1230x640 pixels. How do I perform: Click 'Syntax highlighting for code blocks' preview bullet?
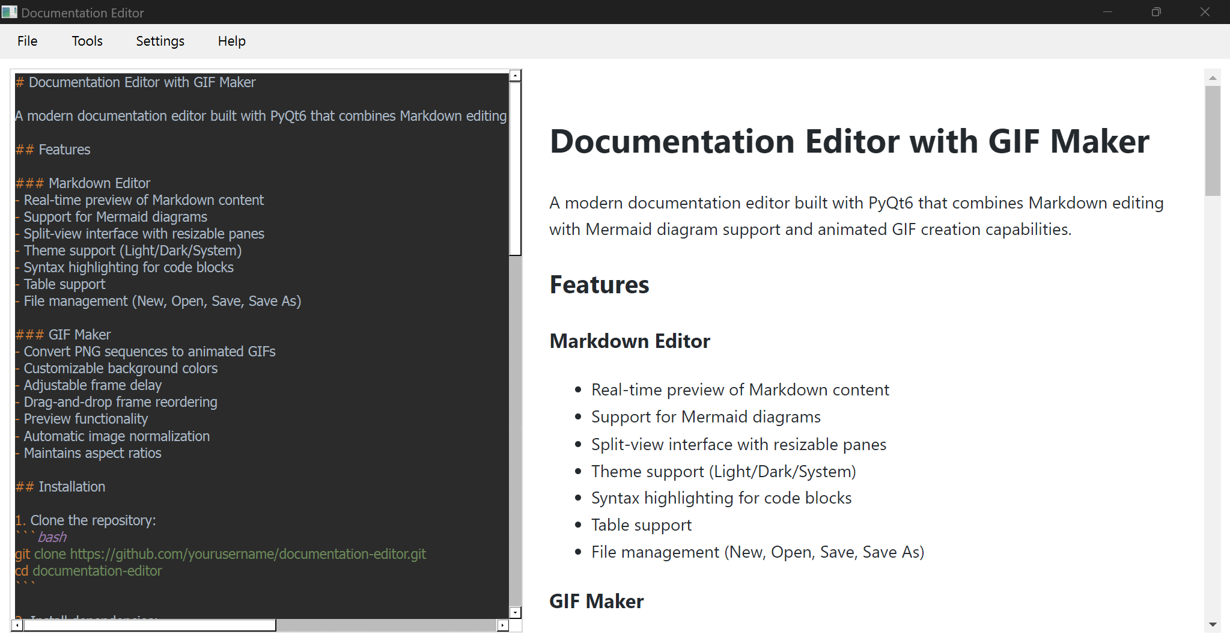722,498
